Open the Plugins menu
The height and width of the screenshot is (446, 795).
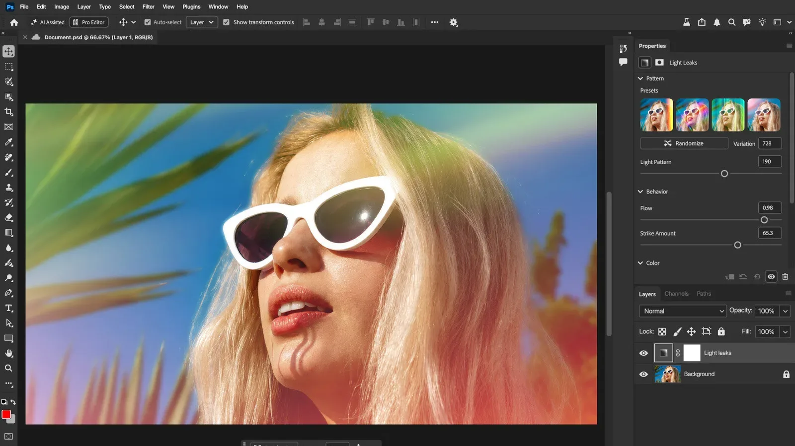(x=191, y=7)
